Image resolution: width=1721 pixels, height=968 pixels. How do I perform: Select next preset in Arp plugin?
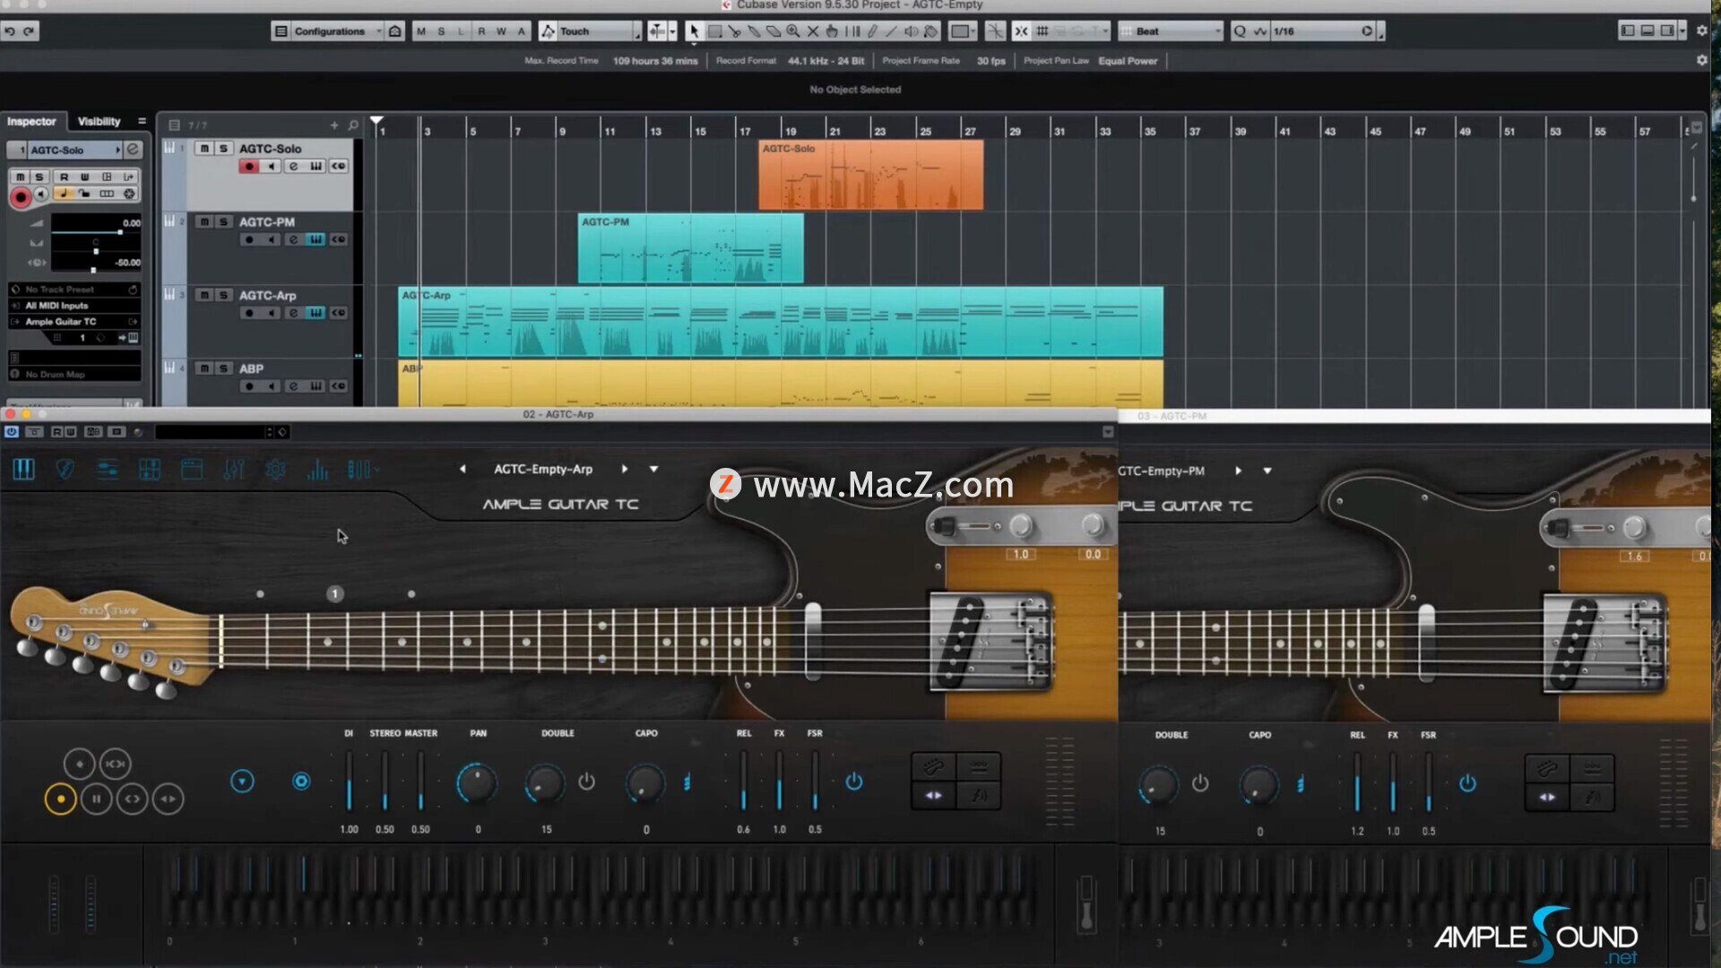[x=625, y=470]
